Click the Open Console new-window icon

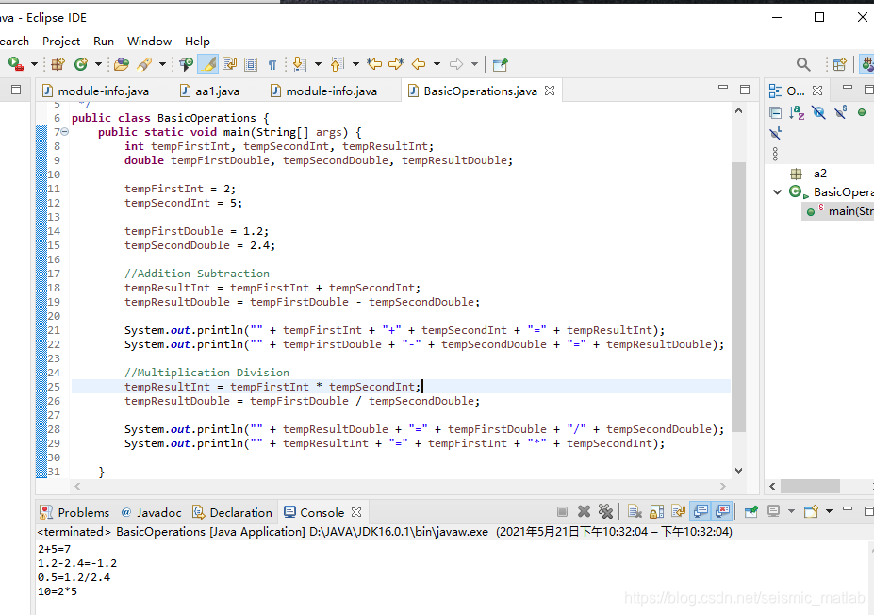pos(811,511)
